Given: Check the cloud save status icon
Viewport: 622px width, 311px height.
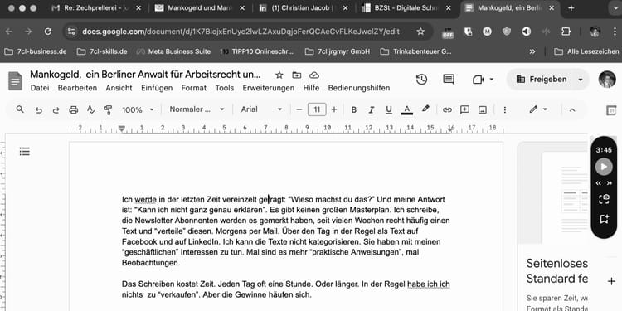Looking at the screenshot, I should pos(314,75).
